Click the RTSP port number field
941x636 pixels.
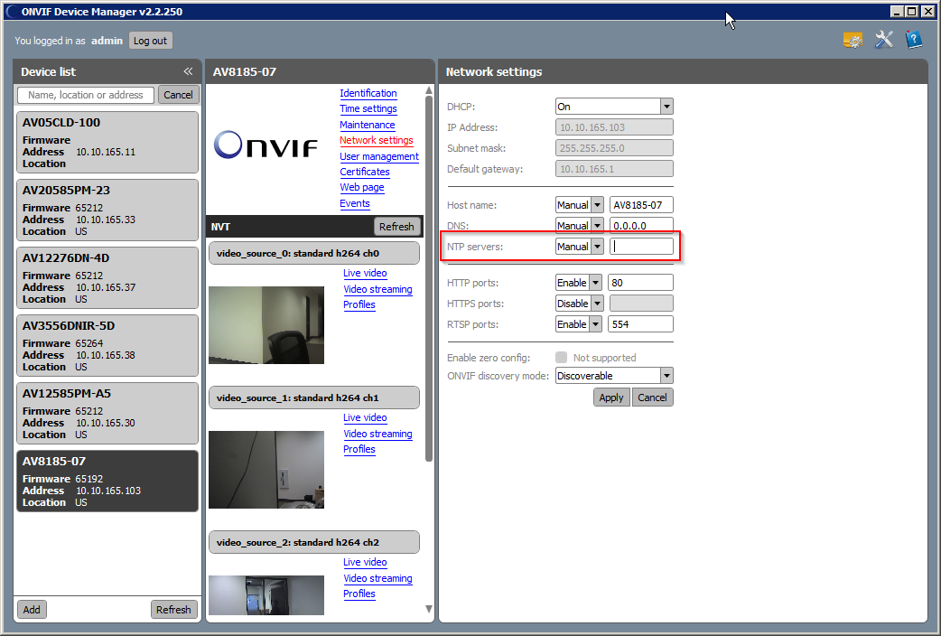[x=640, y=324]
